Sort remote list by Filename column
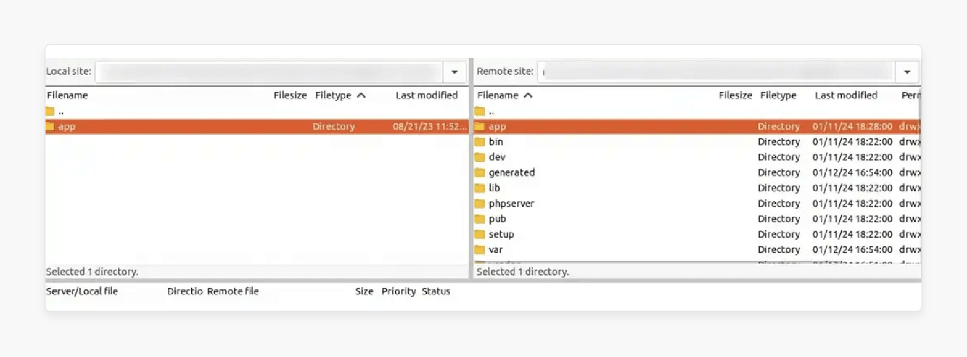Image resolution: width=967 pixels, height=357 pixels. pyautogui.click(x=498, y=96)
